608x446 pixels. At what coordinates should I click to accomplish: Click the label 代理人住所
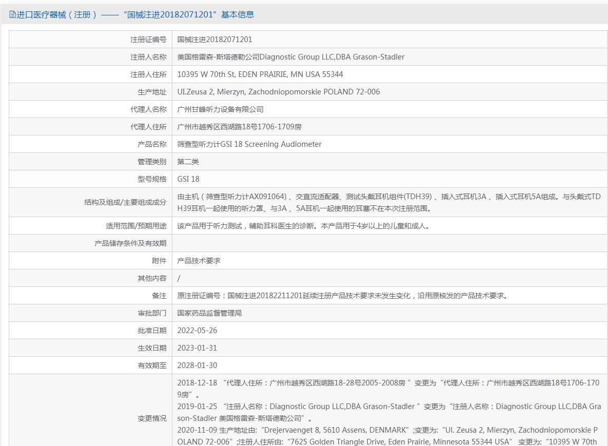pyautogui.click(x=148, y=127)
